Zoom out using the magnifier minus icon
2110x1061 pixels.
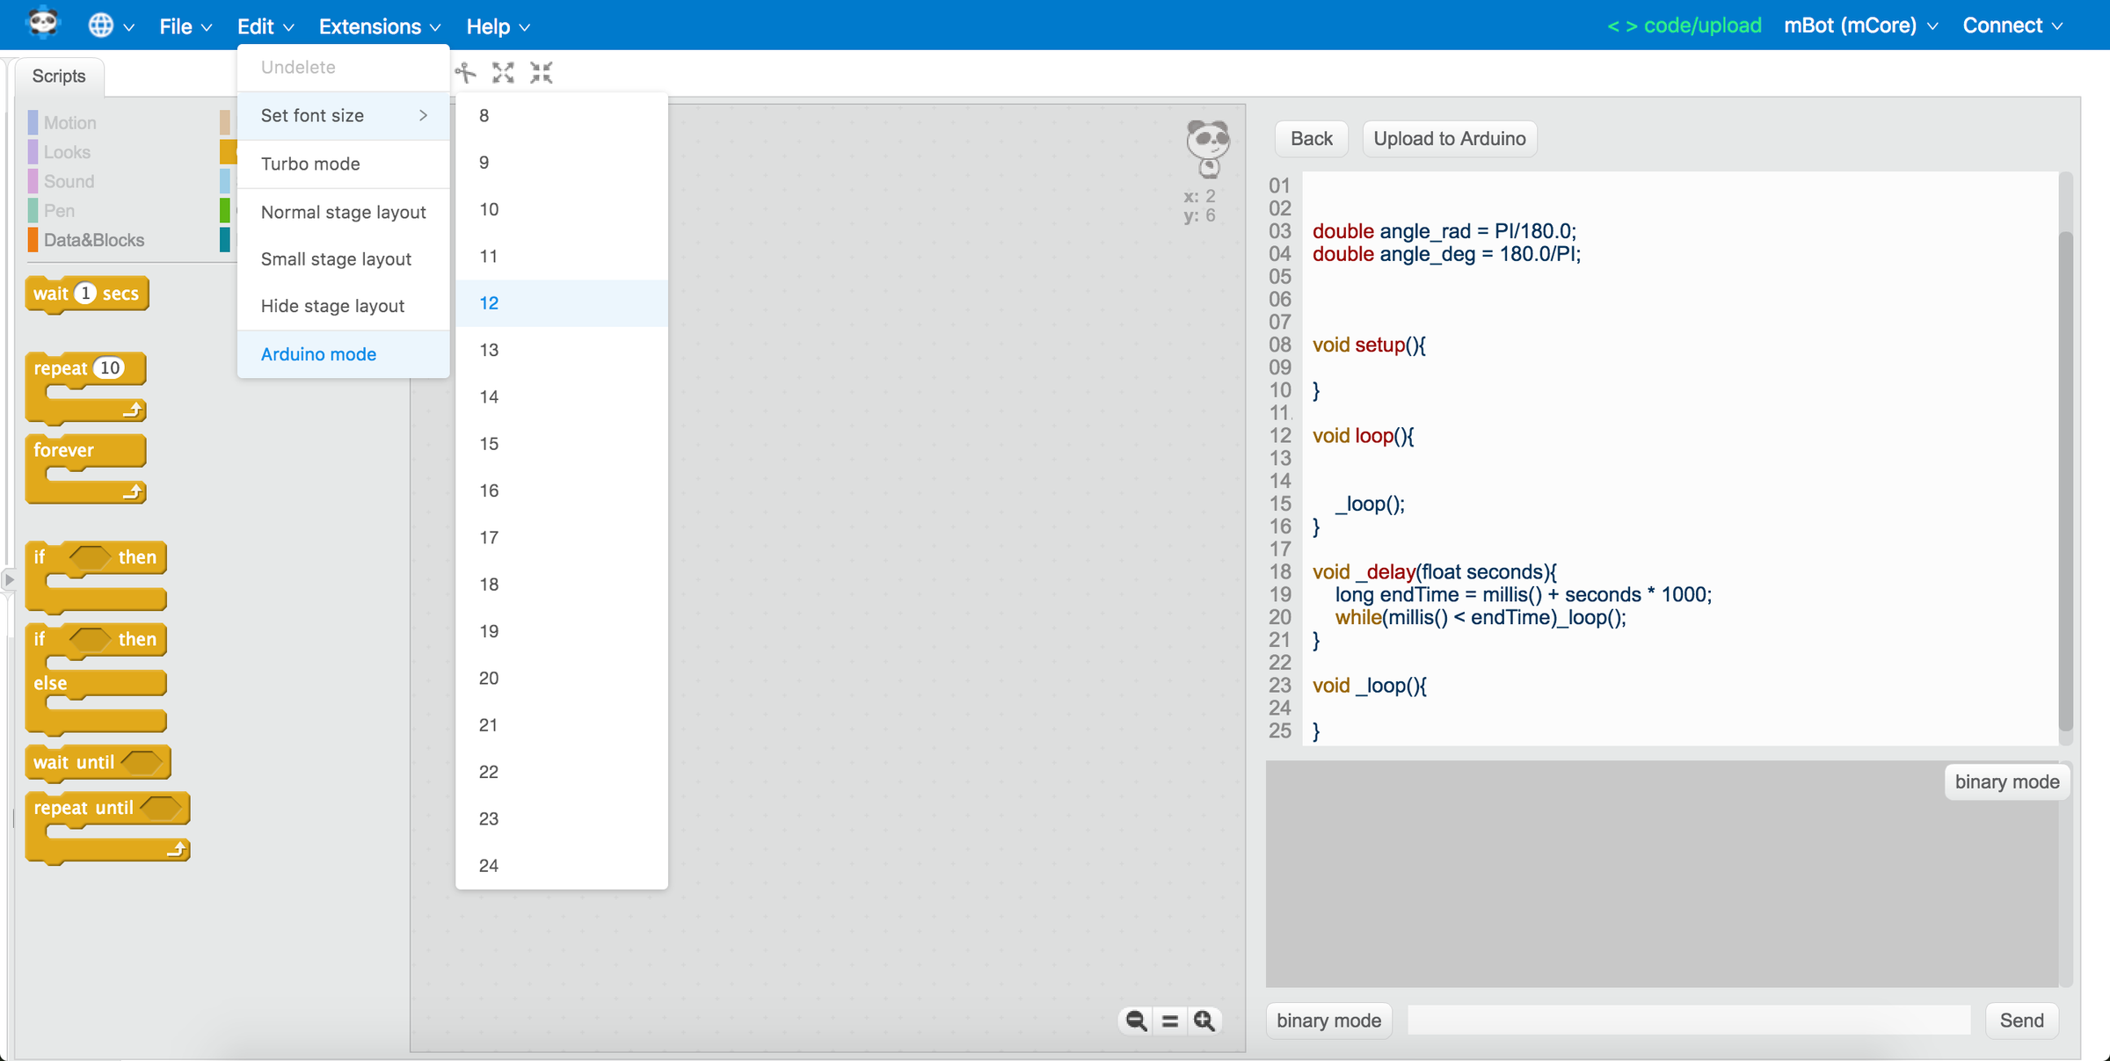(1135, 1021)
